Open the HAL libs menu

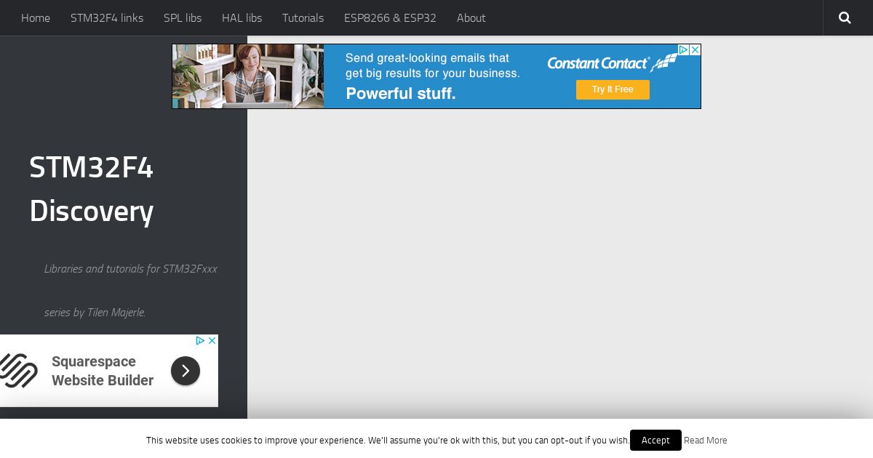tap(242, 17)
